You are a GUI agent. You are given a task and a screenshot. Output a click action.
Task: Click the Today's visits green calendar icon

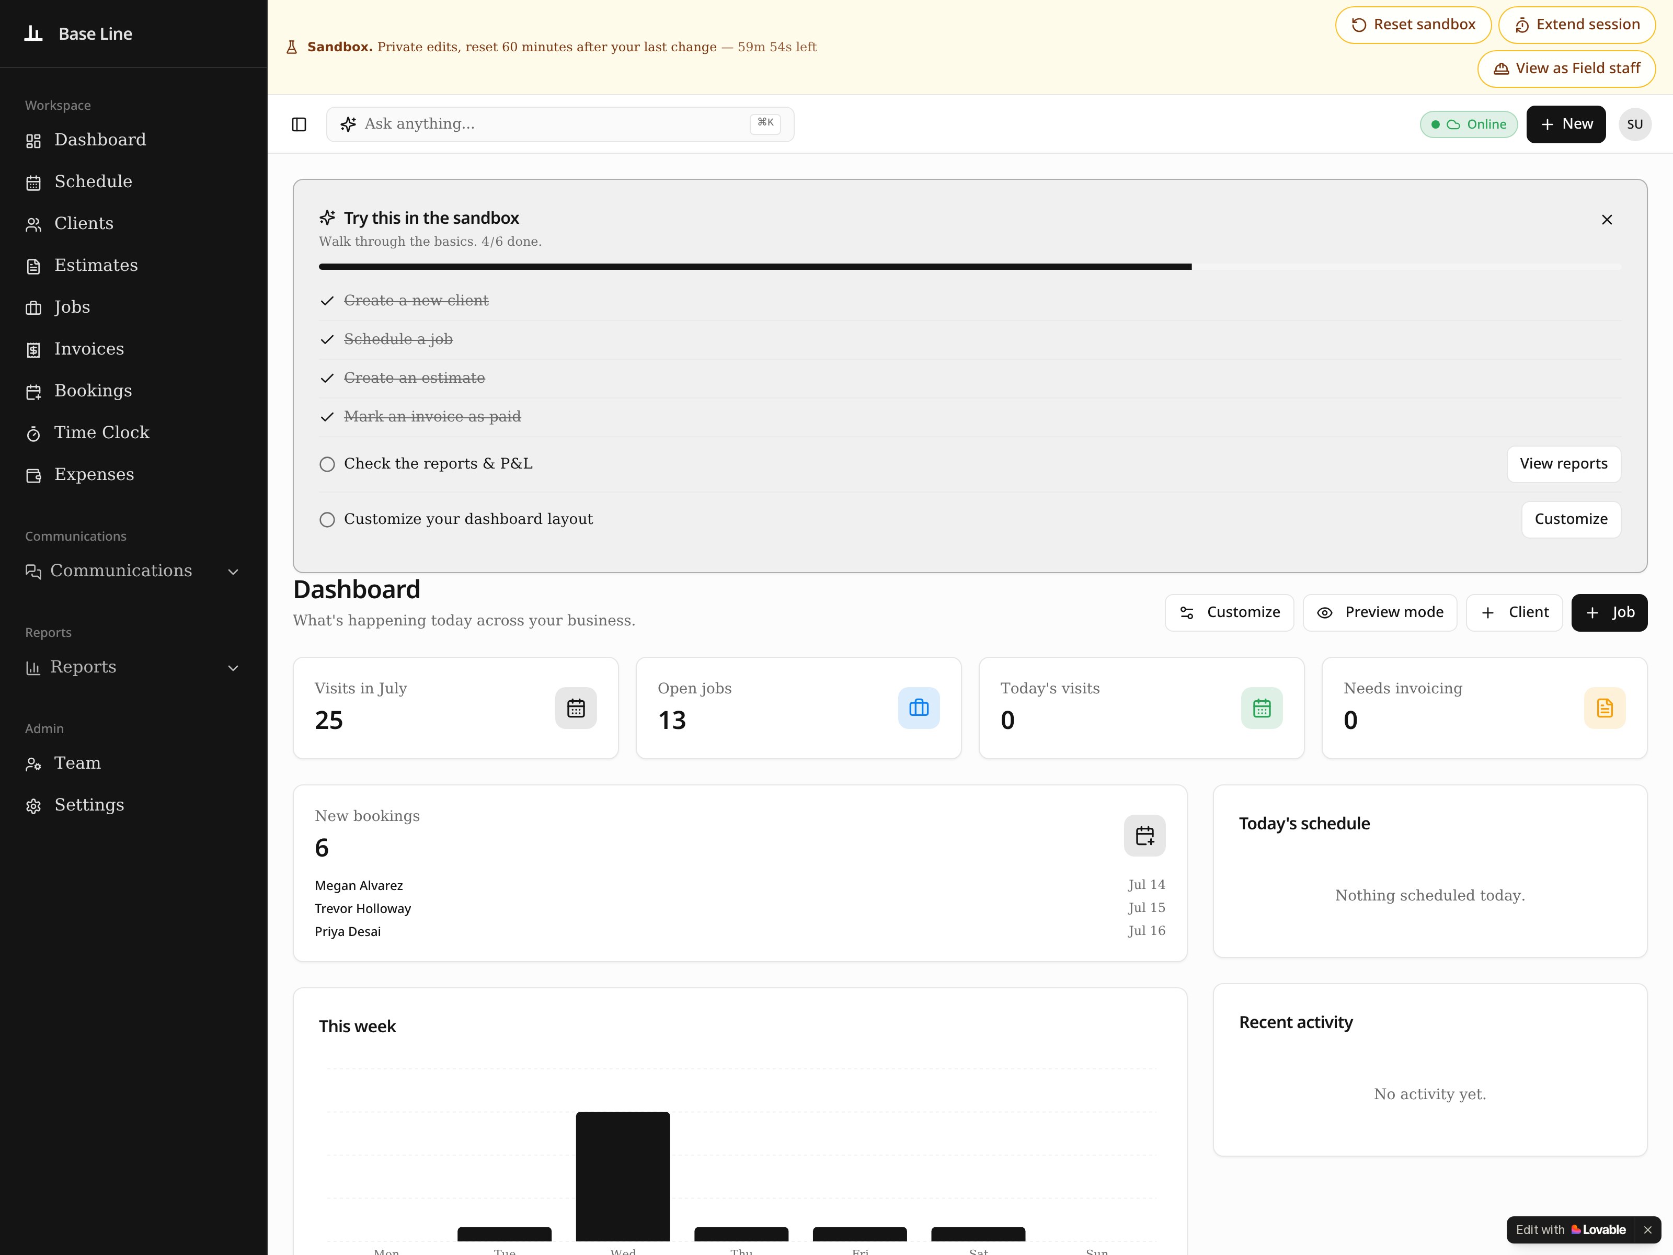tap(1262, 708)
